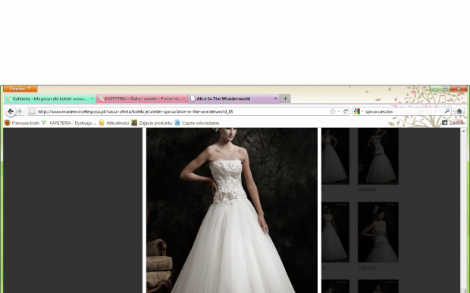The height and width of the screenshot is (293, 470).
Task: Open the Zdjęcia produktu bookmark
Action: click(152, 123)
